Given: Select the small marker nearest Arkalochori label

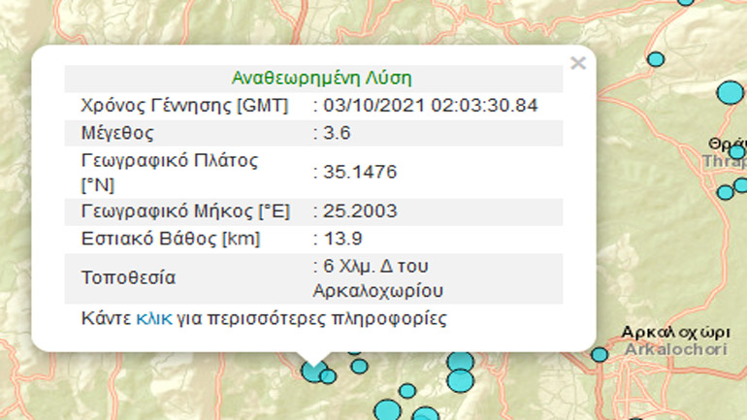Looking at the screenshot, I should point(600,355).
